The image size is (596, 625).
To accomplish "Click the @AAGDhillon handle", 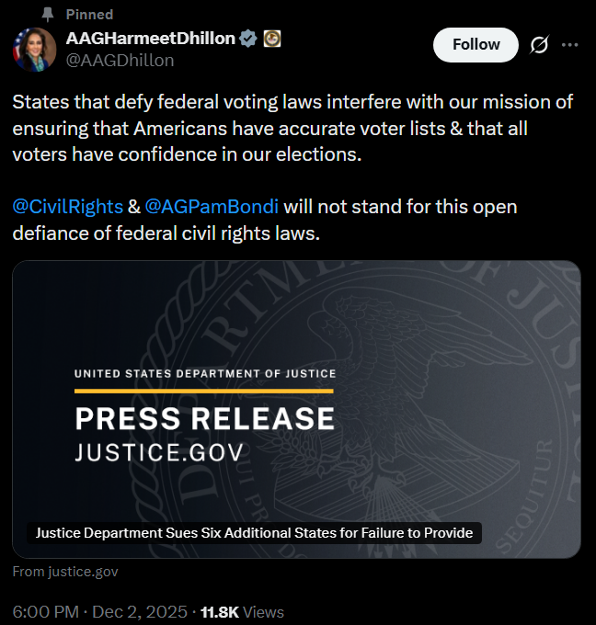I will click(120, 60).
